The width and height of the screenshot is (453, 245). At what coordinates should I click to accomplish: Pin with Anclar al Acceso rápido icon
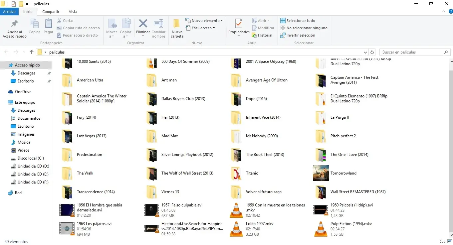pyautogui.click(x=14, y=24)
